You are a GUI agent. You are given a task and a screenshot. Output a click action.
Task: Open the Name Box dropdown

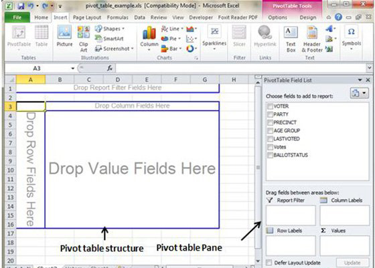[73, 68]
